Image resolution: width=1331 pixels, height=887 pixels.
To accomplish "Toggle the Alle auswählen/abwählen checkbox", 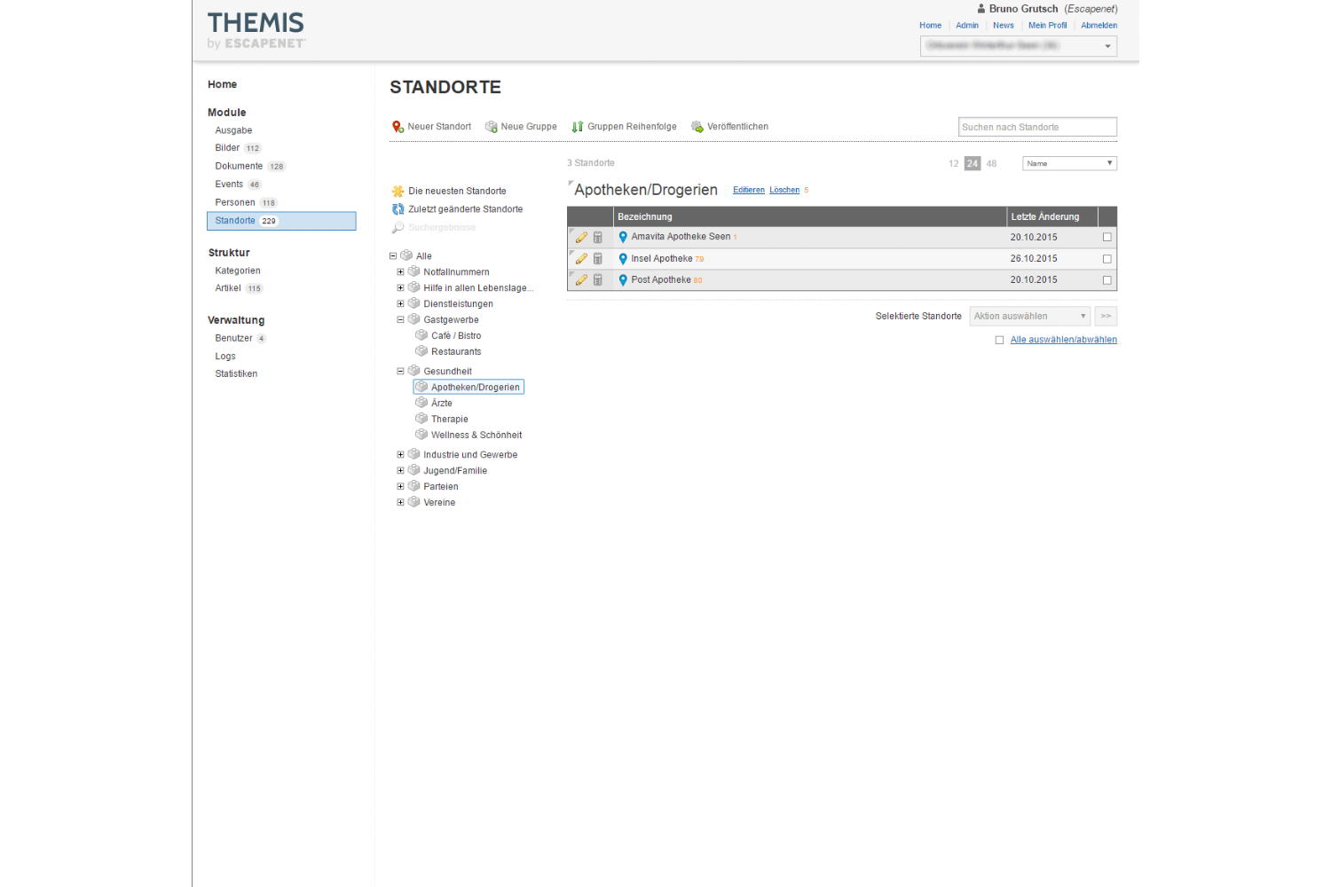I will point(999,340).
